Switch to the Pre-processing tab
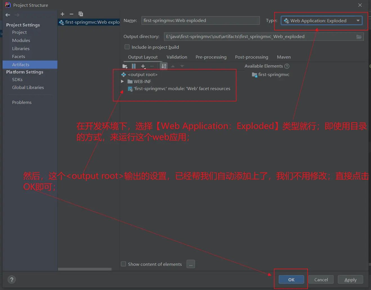This screenshot has height=290, width=371. coord(211,57)
